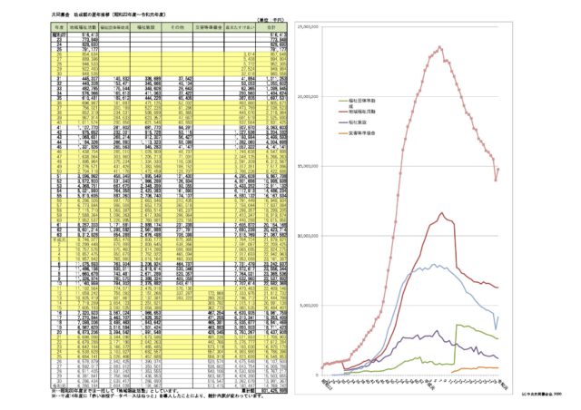This screenshot has height=410, width=581.
Task: Select the second footnote mentioning データベース
Action: [157, 395]
